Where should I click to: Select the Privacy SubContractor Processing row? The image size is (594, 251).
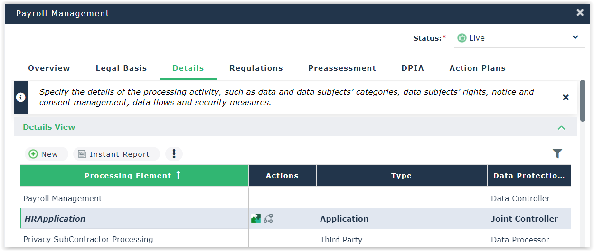point(88,239)
